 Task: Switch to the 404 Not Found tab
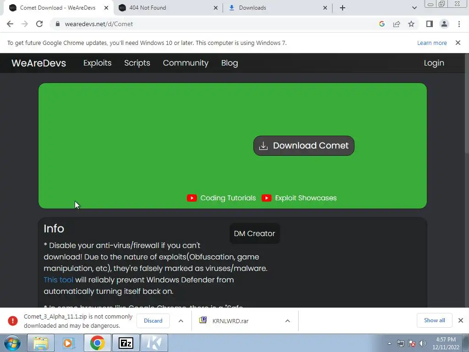[168, 8]
